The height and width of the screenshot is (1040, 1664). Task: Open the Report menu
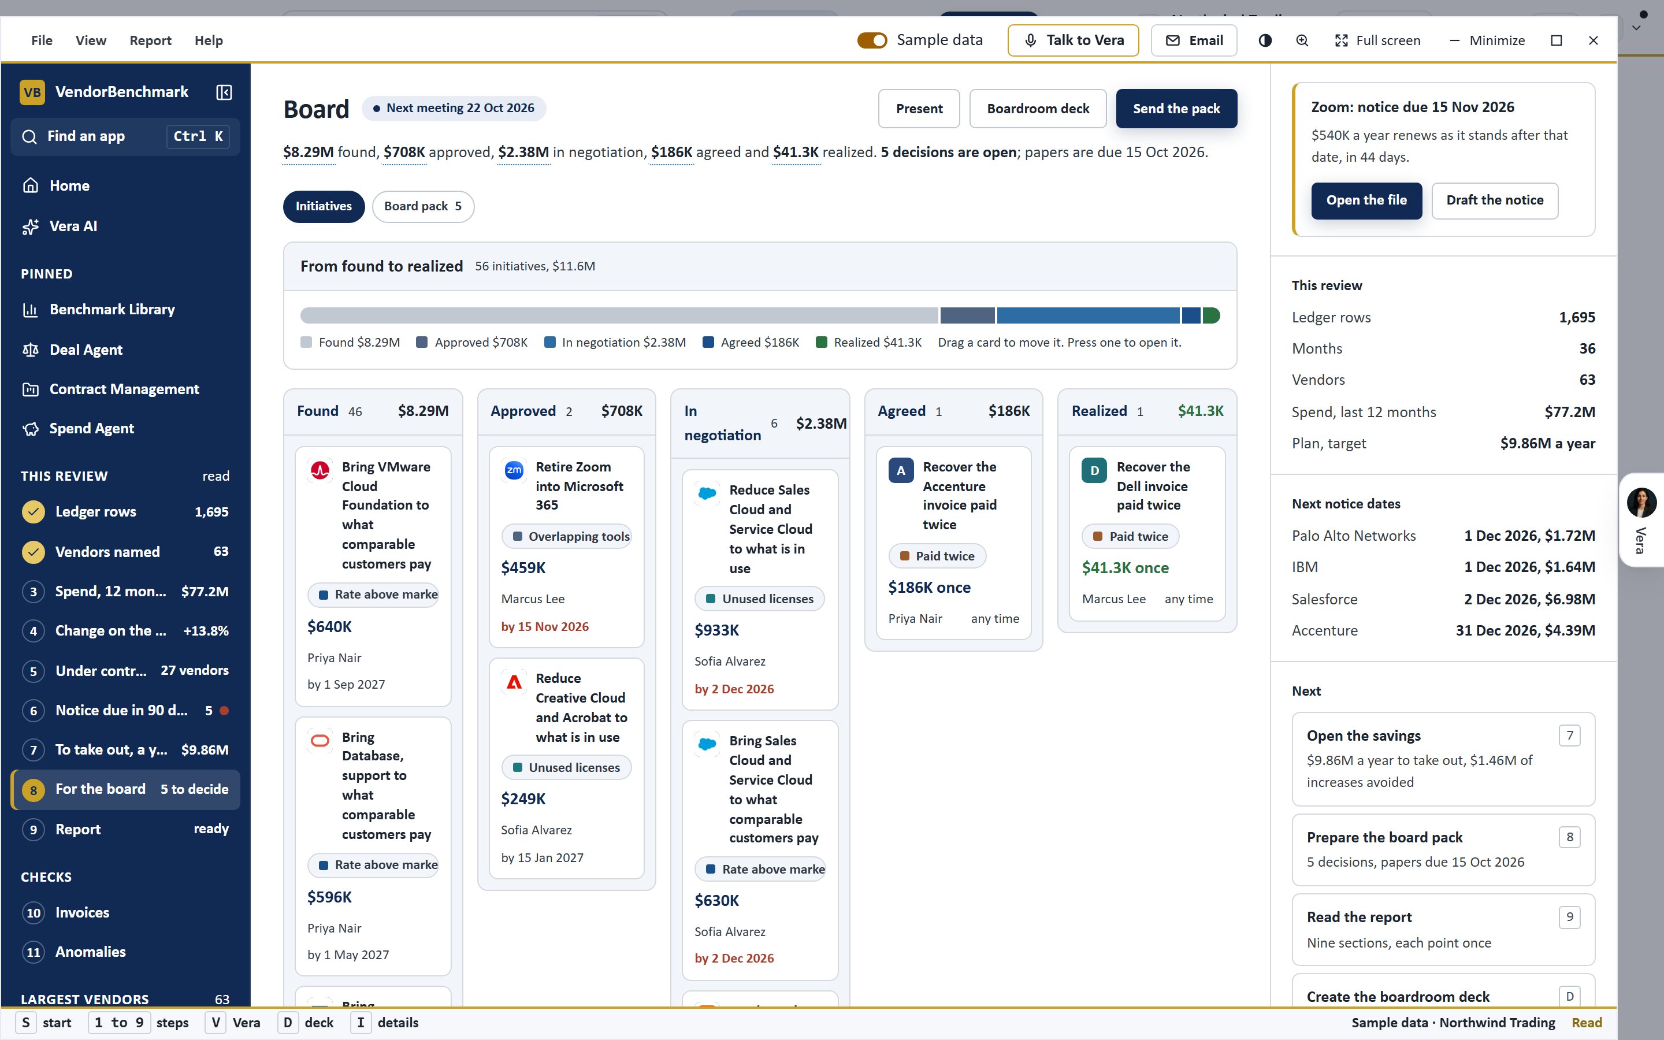tap(150, 40)
